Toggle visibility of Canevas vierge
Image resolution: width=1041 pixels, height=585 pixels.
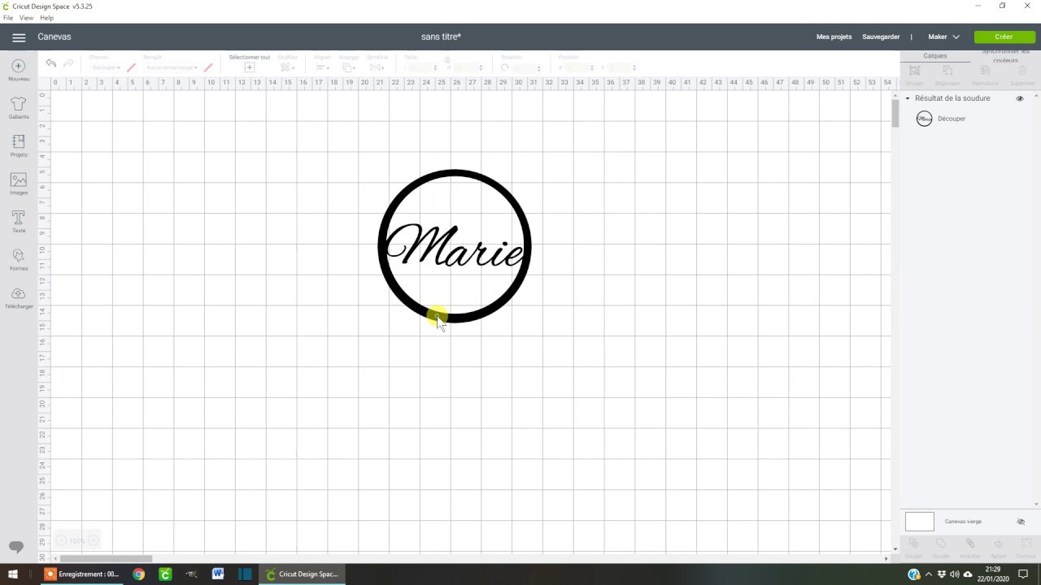point(1021,522)
